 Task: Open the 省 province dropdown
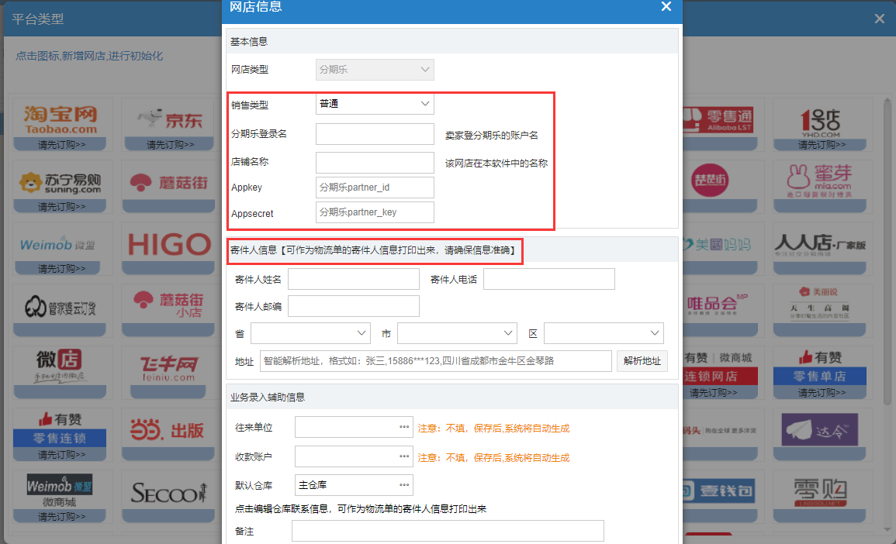[x=310, y=333]
